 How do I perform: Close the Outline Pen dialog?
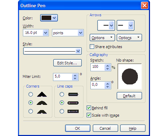[x=144, y=6]
